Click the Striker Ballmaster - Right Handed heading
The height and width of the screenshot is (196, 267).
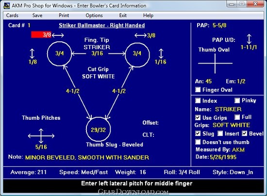[102, 25]
